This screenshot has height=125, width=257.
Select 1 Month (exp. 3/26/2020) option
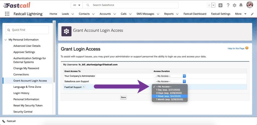[170, 99]
